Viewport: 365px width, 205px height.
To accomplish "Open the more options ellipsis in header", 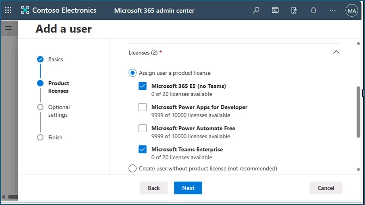I will tap(333, 10).
